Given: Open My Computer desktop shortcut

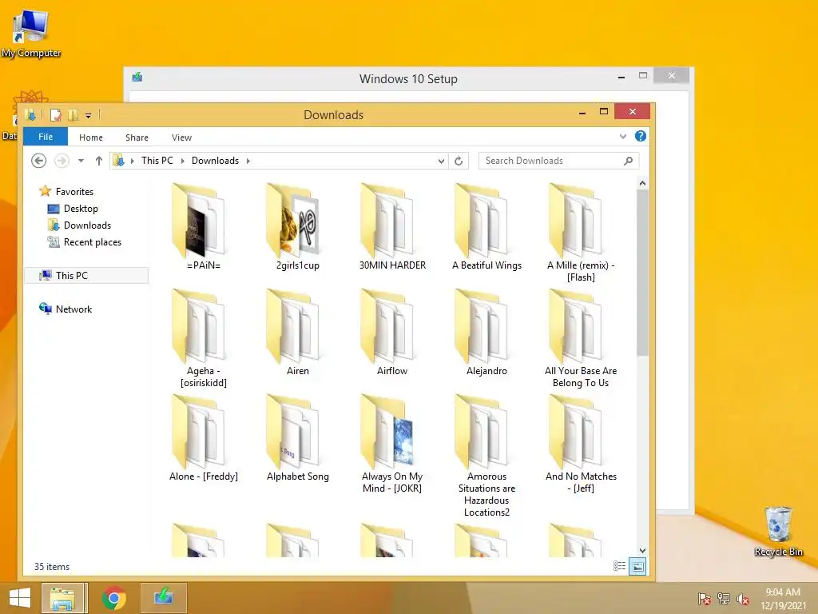Looking at the screenshot, I should tap(31, 34).
